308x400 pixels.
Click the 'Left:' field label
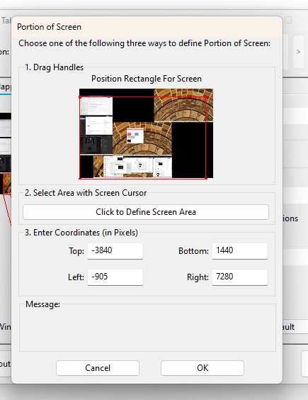[x=76, y=277]
